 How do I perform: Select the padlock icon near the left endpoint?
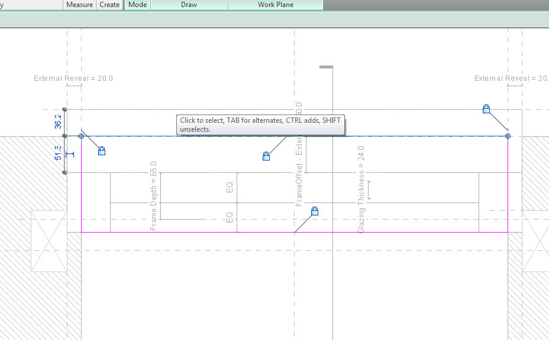101,151
